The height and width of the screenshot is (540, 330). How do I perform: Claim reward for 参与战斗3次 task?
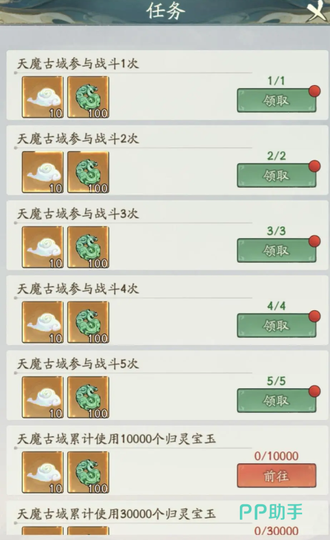pyautogui.click(x=277, y=251)
